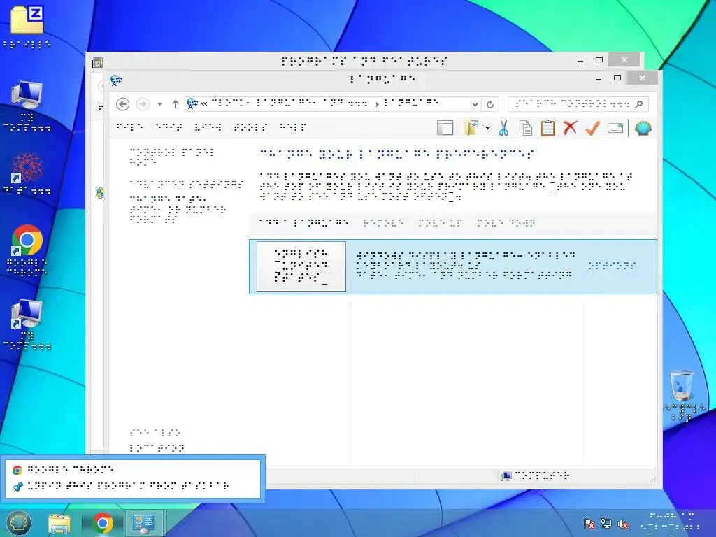Click the Copy toolbar icon
Image resolution: width=716 pixels, height=537 pixels.
coord(526,129)
